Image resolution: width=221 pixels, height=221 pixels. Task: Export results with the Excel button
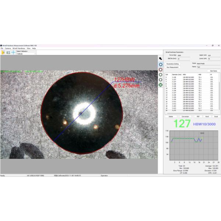point(216,116)
